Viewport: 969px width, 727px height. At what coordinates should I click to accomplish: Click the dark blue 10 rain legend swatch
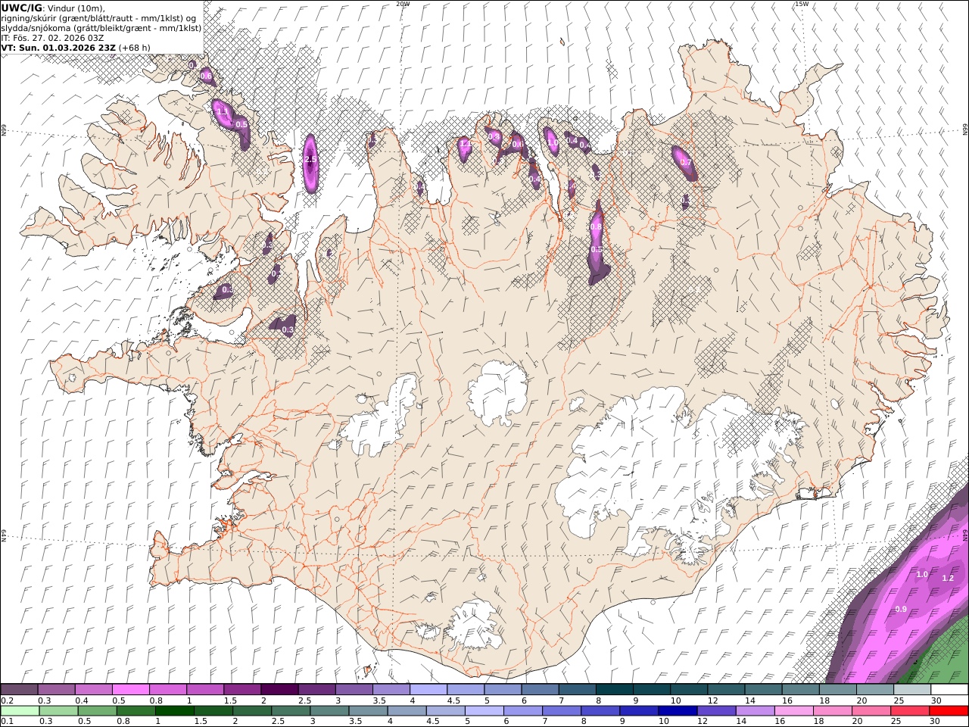click(677, 710)
